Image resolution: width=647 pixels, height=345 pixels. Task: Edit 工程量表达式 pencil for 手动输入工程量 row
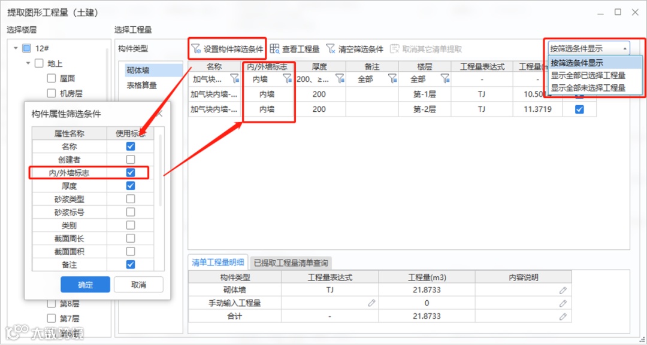pyautogui.click(x=372, y=303)
